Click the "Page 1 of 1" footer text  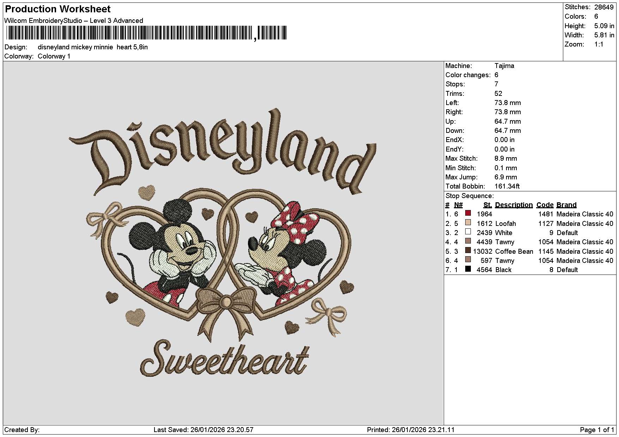tap(597, 430)
